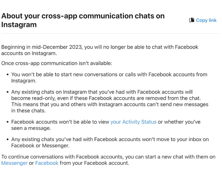Click the "To continue conversations" paragraph

tap(108, 157)
